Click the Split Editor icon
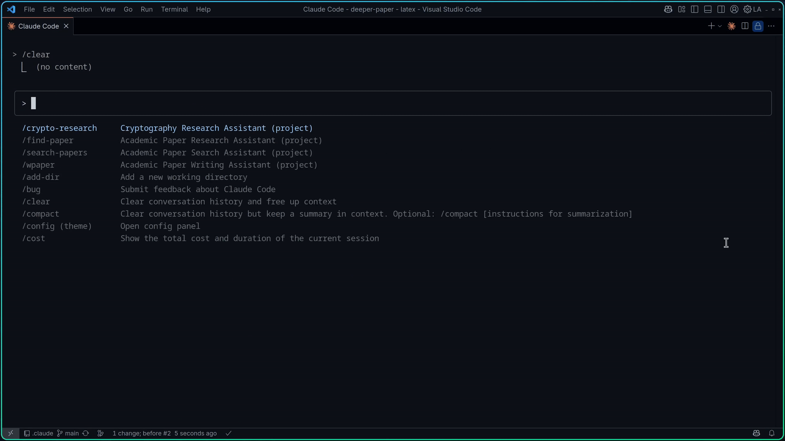The width and height of the screenshot is (785, 441). coord(745,26)
